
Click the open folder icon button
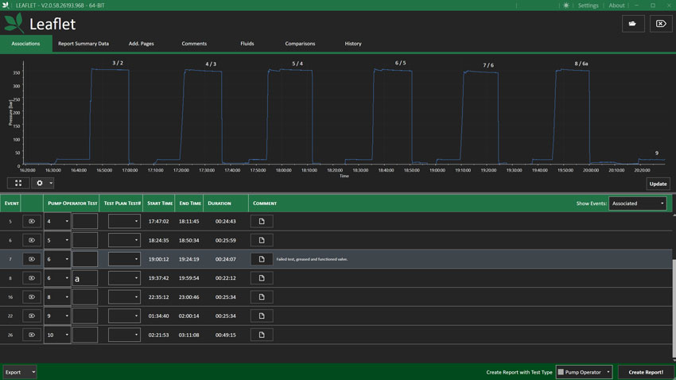pyautogui.click(x=632, y=24)
